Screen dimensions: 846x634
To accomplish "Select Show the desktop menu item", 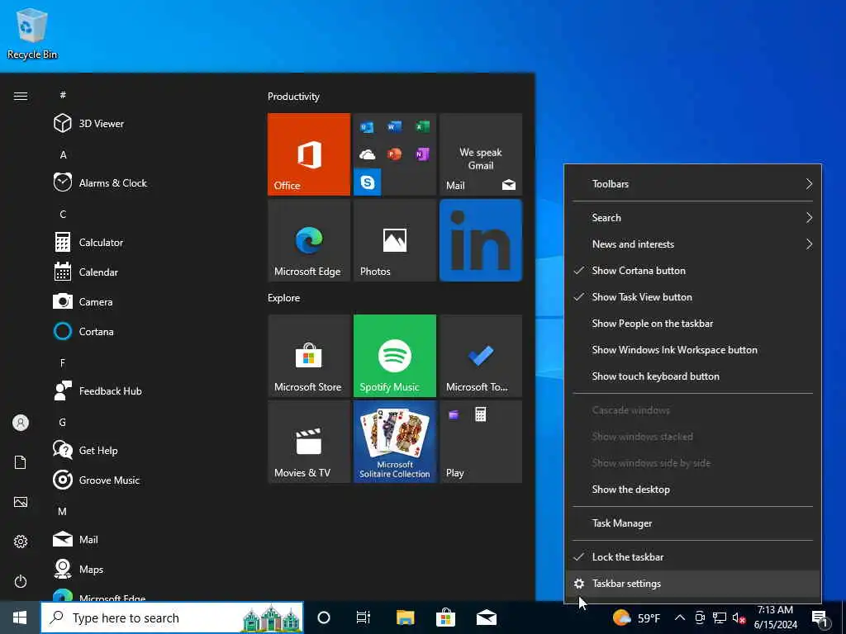I will (693, 490).
